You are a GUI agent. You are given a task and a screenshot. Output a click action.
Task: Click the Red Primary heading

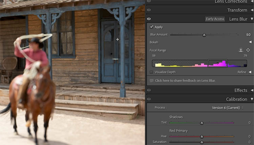click(x=178, y=131)
